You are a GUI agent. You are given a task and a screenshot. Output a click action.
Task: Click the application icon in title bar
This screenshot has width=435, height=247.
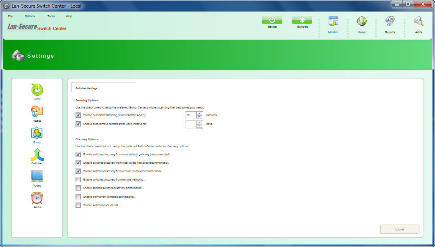pyautogui.click(x=6, y=6)
